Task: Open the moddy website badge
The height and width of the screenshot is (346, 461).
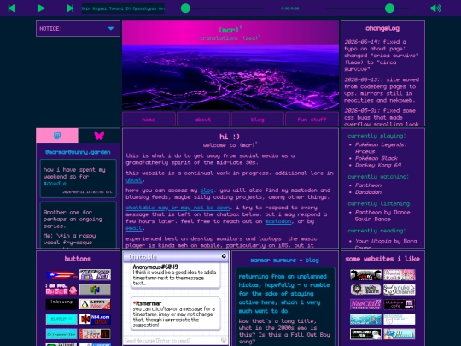Action: click(365, 290)
